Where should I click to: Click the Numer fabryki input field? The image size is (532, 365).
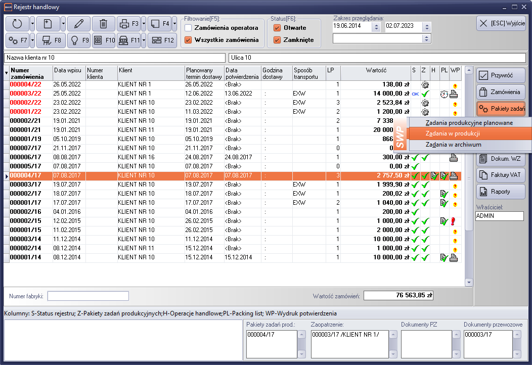point(88,296)
